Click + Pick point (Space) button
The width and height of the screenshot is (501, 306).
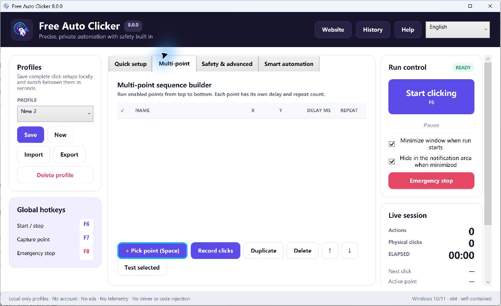click(152, 251)
